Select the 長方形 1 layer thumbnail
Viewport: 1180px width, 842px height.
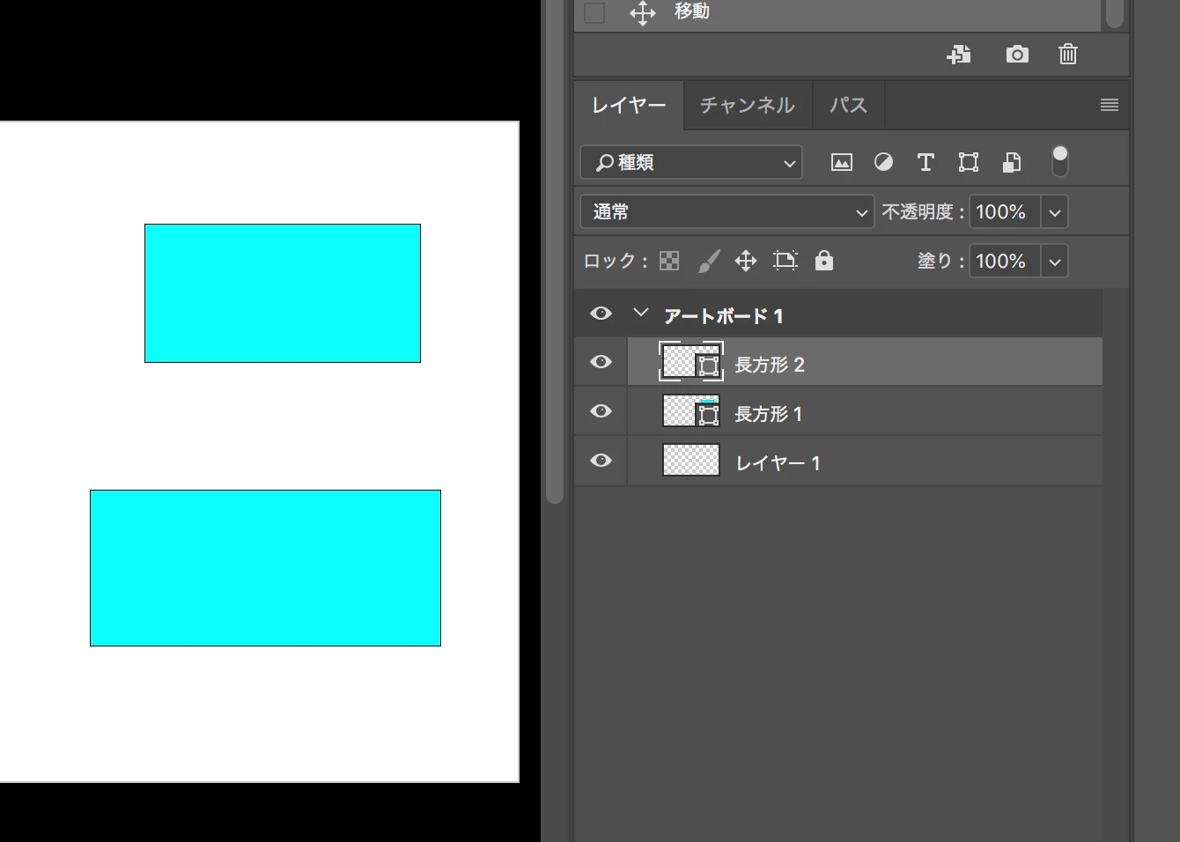[x=691, y=411]
